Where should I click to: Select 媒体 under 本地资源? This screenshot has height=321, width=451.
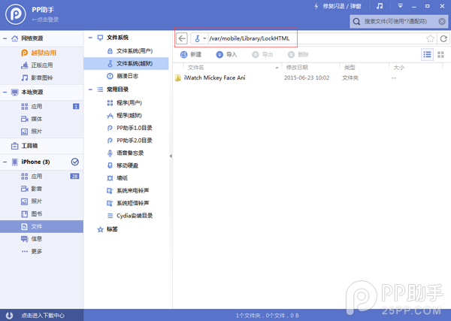(x=41, y=119)
